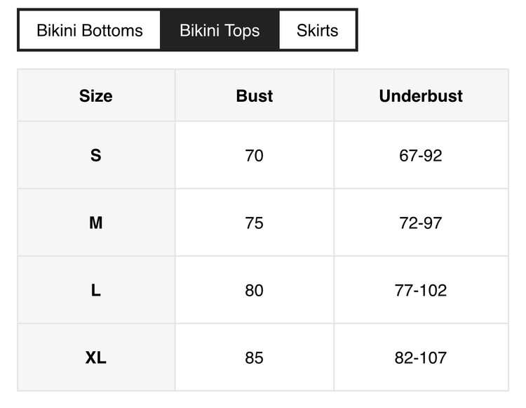The height and width of the screenshot is (408, 526).
Task: Click underbust range 77-102
Action: 421,290
